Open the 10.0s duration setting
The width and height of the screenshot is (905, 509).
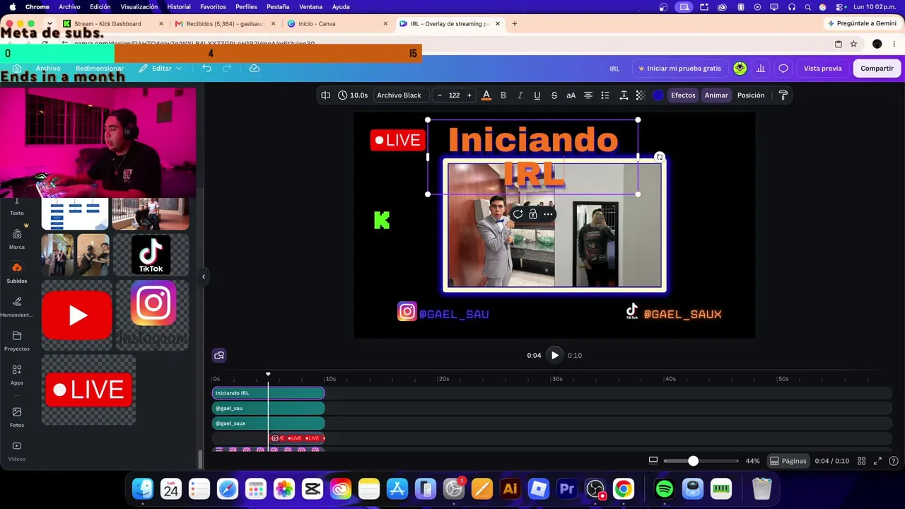pyautogui.click(x=353, y=95)
